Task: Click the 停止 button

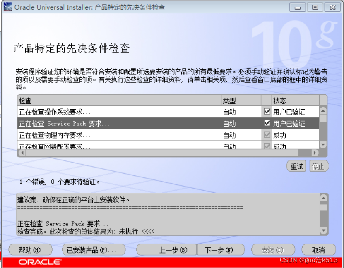Action: click(x=318, y=166)
